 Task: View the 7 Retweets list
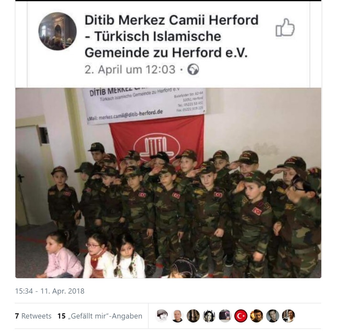point(33,316)
